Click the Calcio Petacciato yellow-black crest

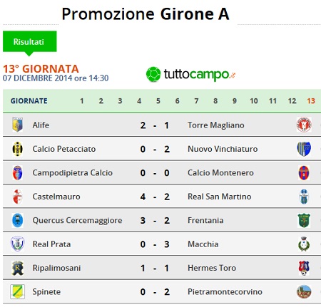[17, 149]
